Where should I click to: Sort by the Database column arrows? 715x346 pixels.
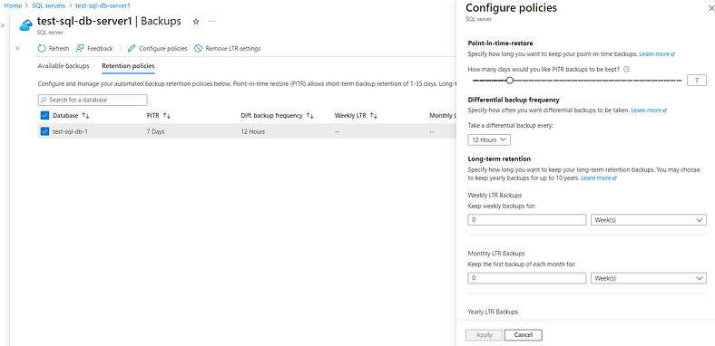(x=85, y=116)
